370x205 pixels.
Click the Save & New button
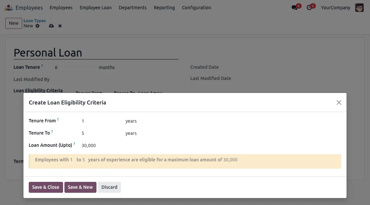(x=80, y=187)
